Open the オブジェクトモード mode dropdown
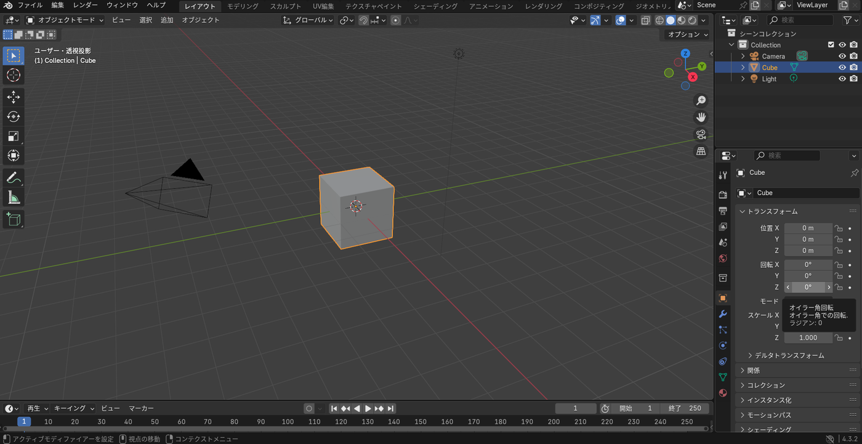 point(65,20)
